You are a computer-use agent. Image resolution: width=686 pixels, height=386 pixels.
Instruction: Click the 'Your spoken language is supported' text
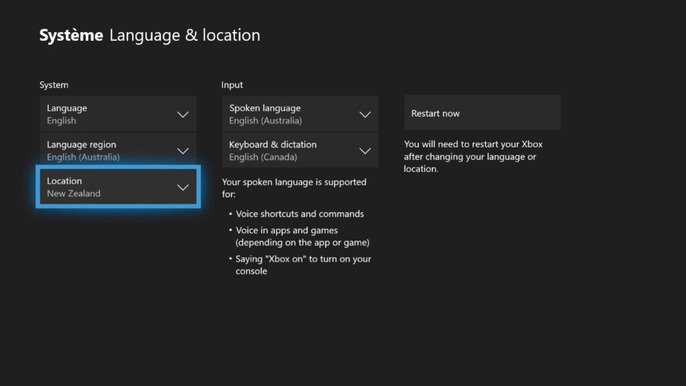pos(293,188)
